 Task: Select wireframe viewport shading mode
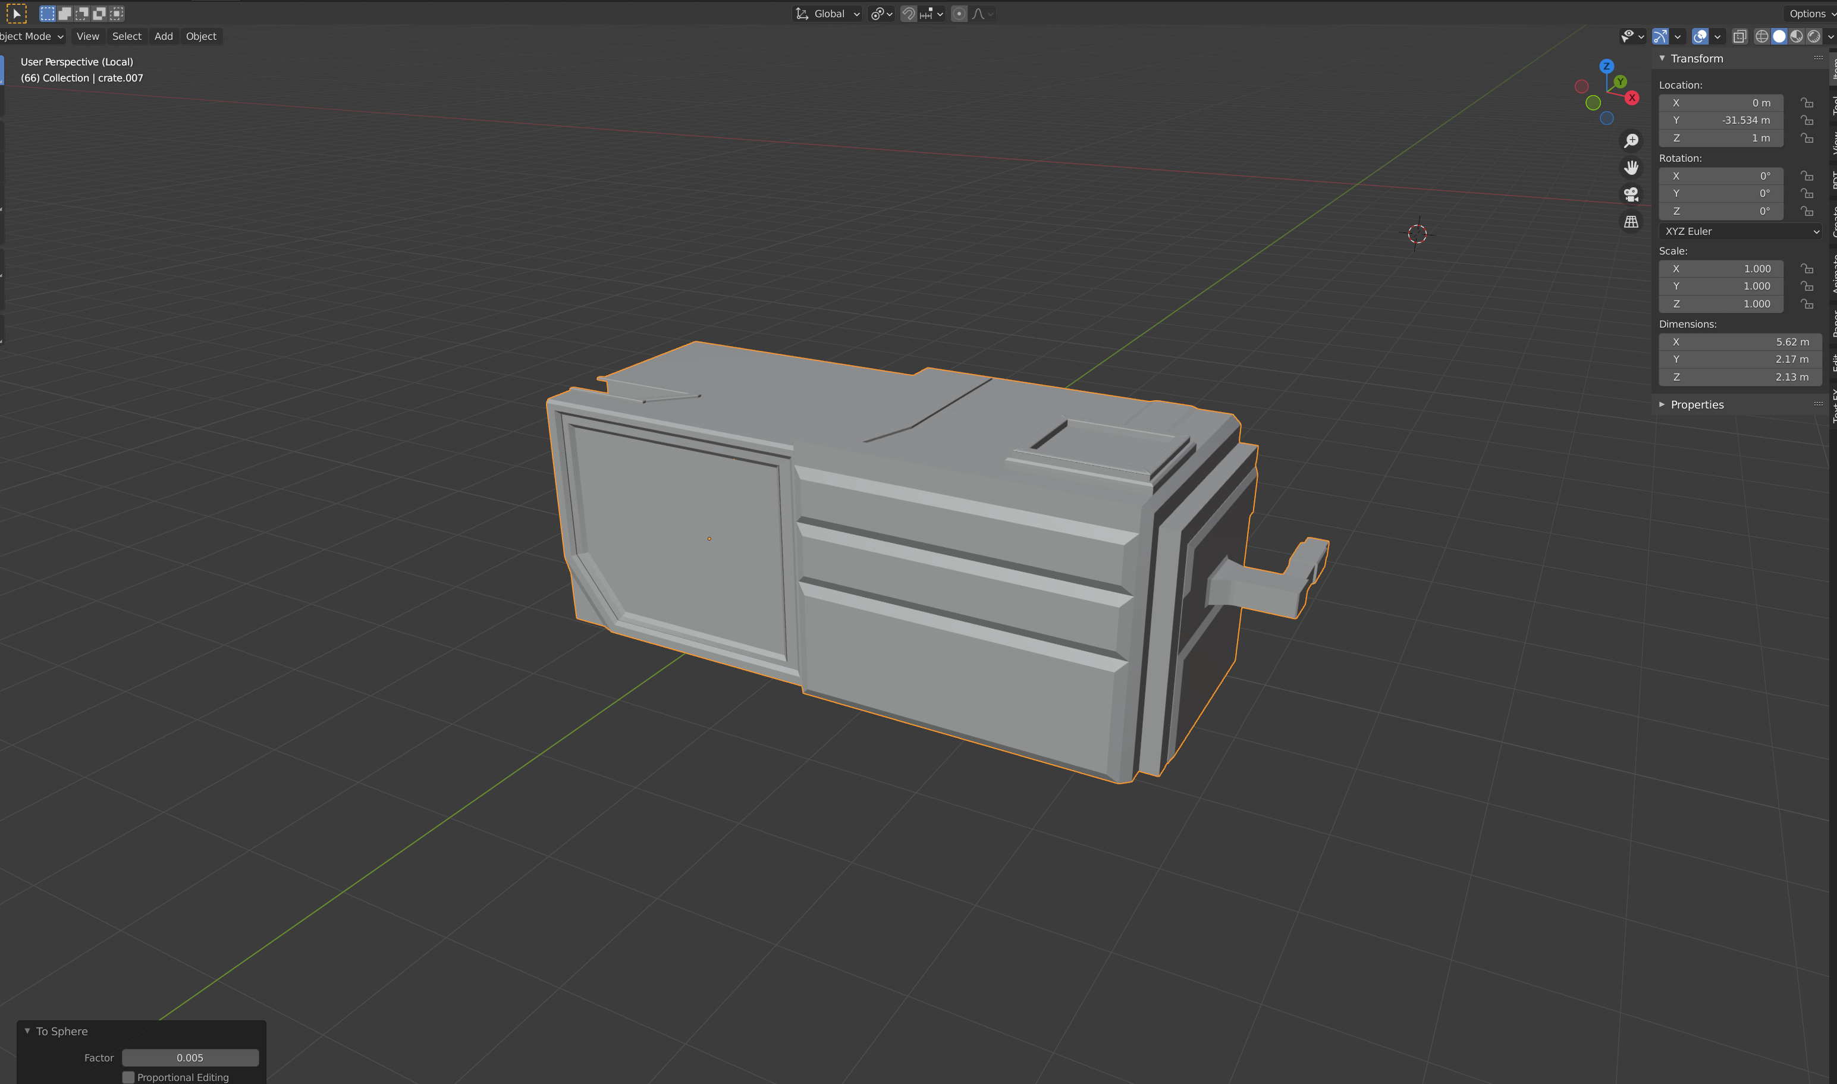1761,36
